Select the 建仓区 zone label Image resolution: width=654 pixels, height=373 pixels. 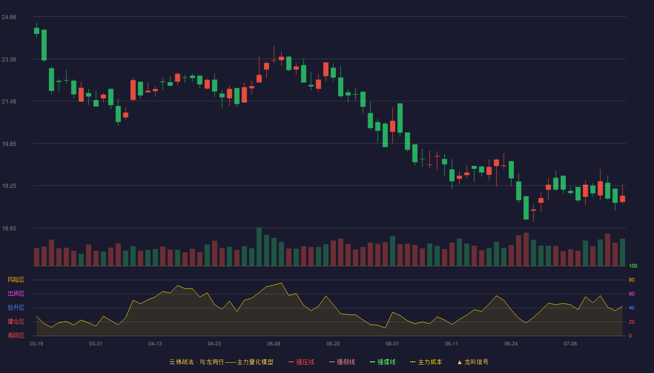[16, 322]
